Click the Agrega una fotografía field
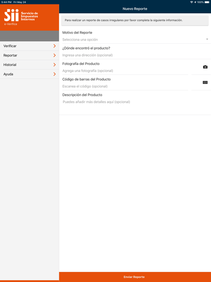 pyautogui.click(x=125, y=70)
